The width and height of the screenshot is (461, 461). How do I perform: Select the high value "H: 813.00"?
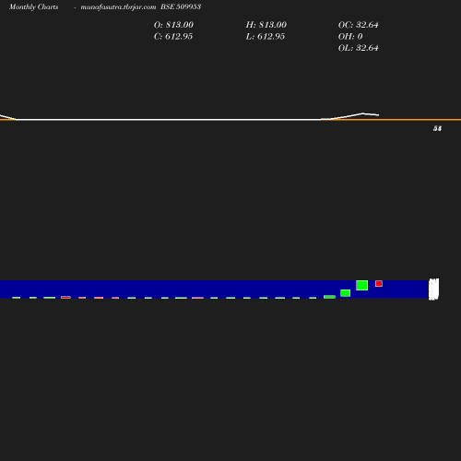coord(266,25)
